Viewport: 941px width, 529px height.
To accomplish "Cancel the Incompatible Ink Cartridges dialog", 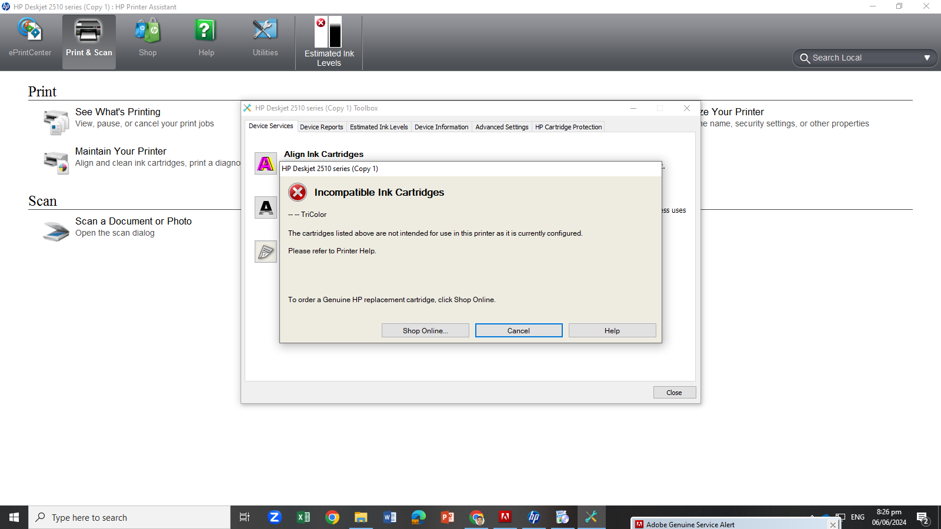I will pos(519,330).
